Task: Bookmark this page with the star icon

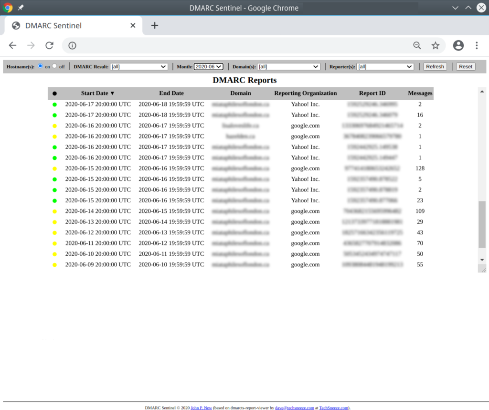Action: coord(436,45)
